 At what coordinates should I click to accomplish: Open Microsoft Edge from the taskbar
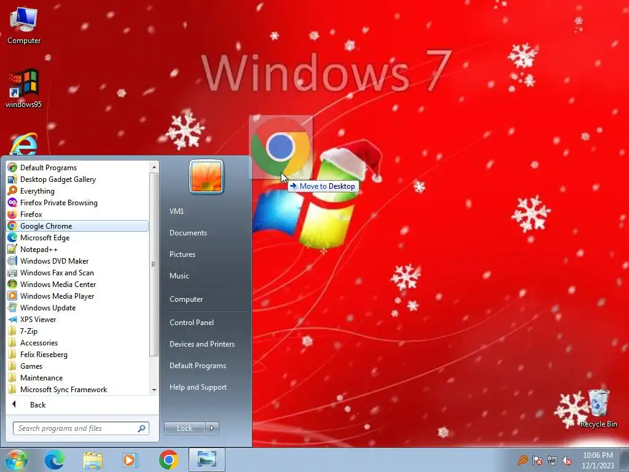point(54,460)
